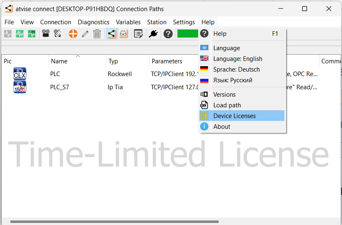Viewport: 342px width, 225px height.
Task: Click the pencil edit connection icon
Action: pos(85,34)
